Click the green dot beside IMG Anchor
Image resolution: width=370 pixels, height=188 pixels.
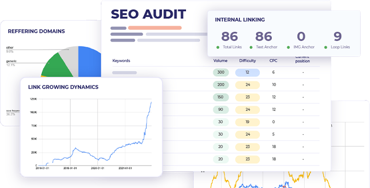pyautogui.click(x=288, y=47)
